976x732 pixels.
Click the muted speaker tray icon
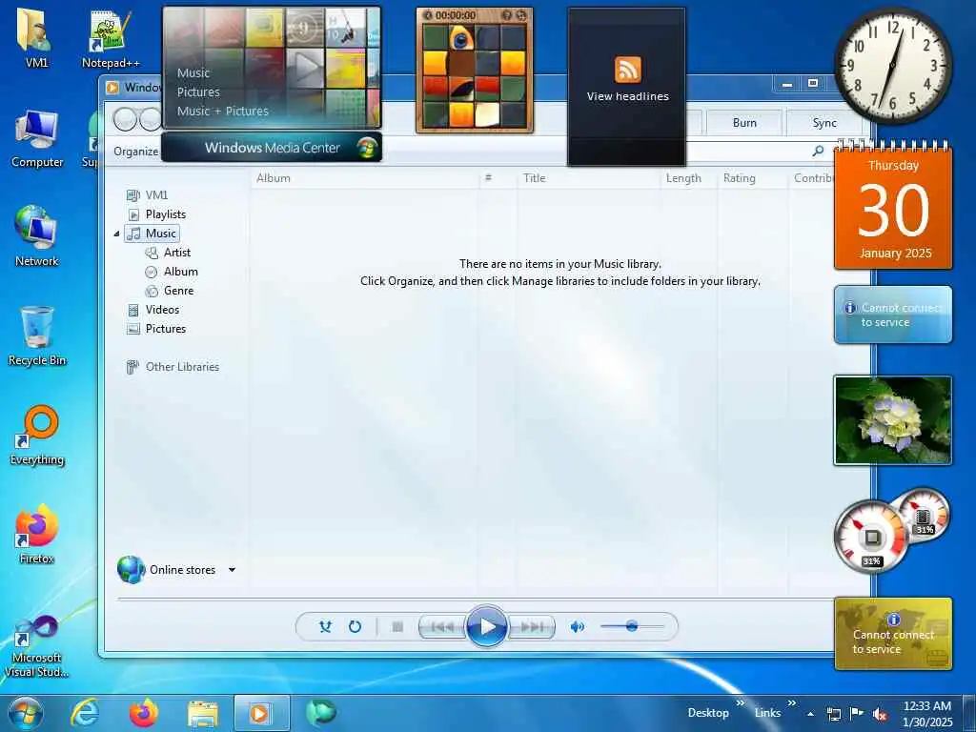point(880,714)
